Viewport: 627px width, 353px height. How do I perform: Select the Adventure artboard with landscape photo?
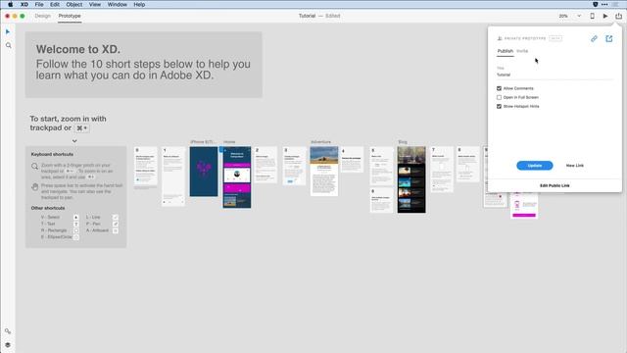[324, 172]
